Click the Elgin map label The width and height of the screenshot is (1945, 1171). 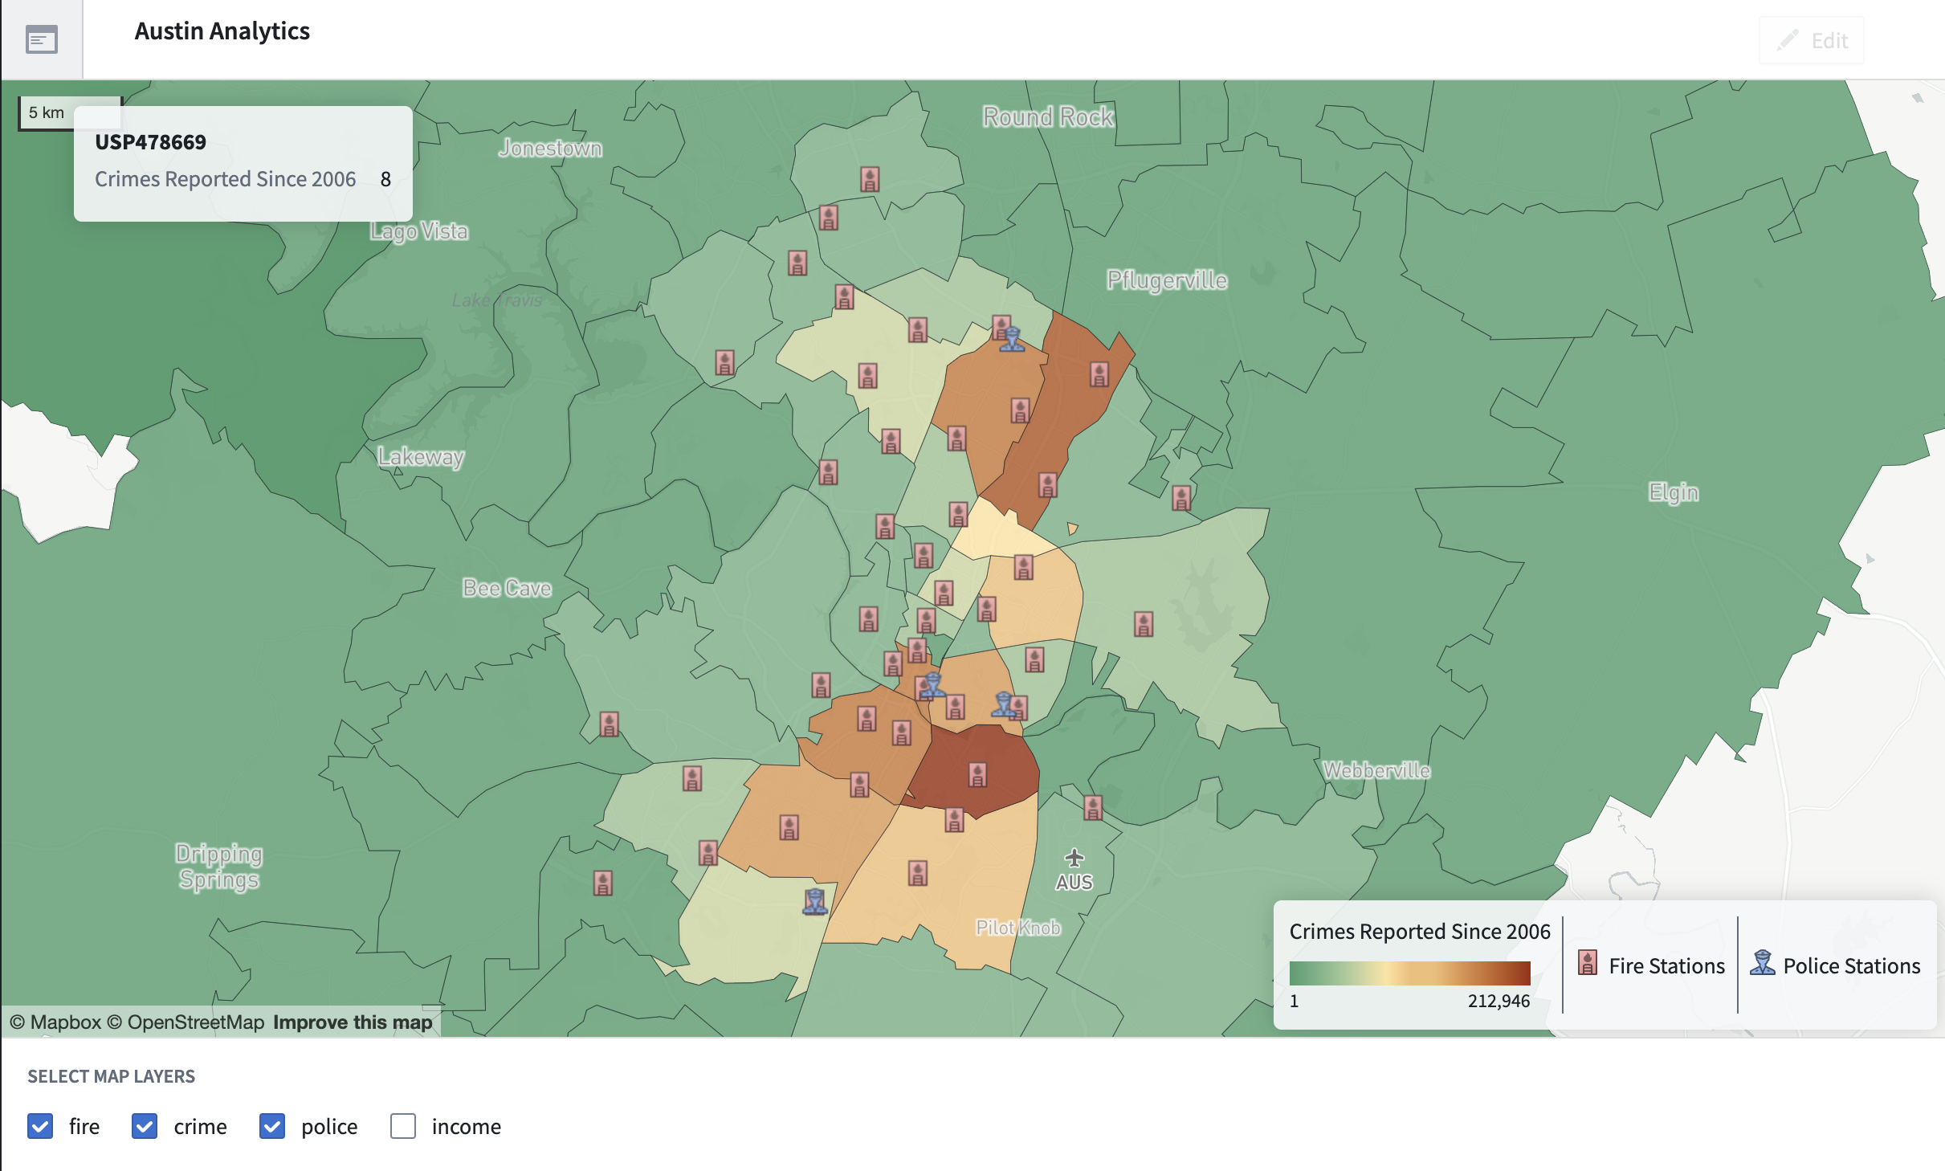(x=1673, y=492)
